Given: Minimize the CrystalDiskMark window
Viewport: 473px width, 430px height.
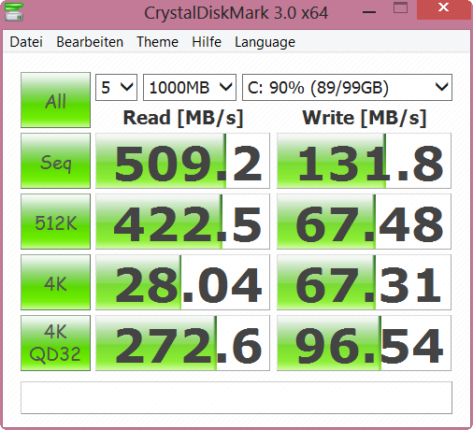Looking at the screenshot, I should (x=369, y=11).
